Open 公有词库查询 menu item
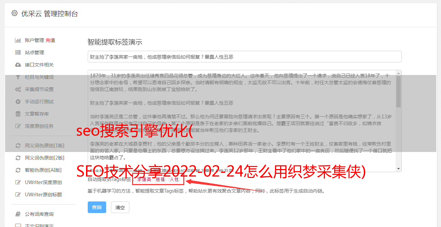The image size is (441, 227). 39,214
